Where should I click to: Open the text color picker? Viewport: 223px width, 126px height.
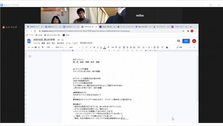105,47
